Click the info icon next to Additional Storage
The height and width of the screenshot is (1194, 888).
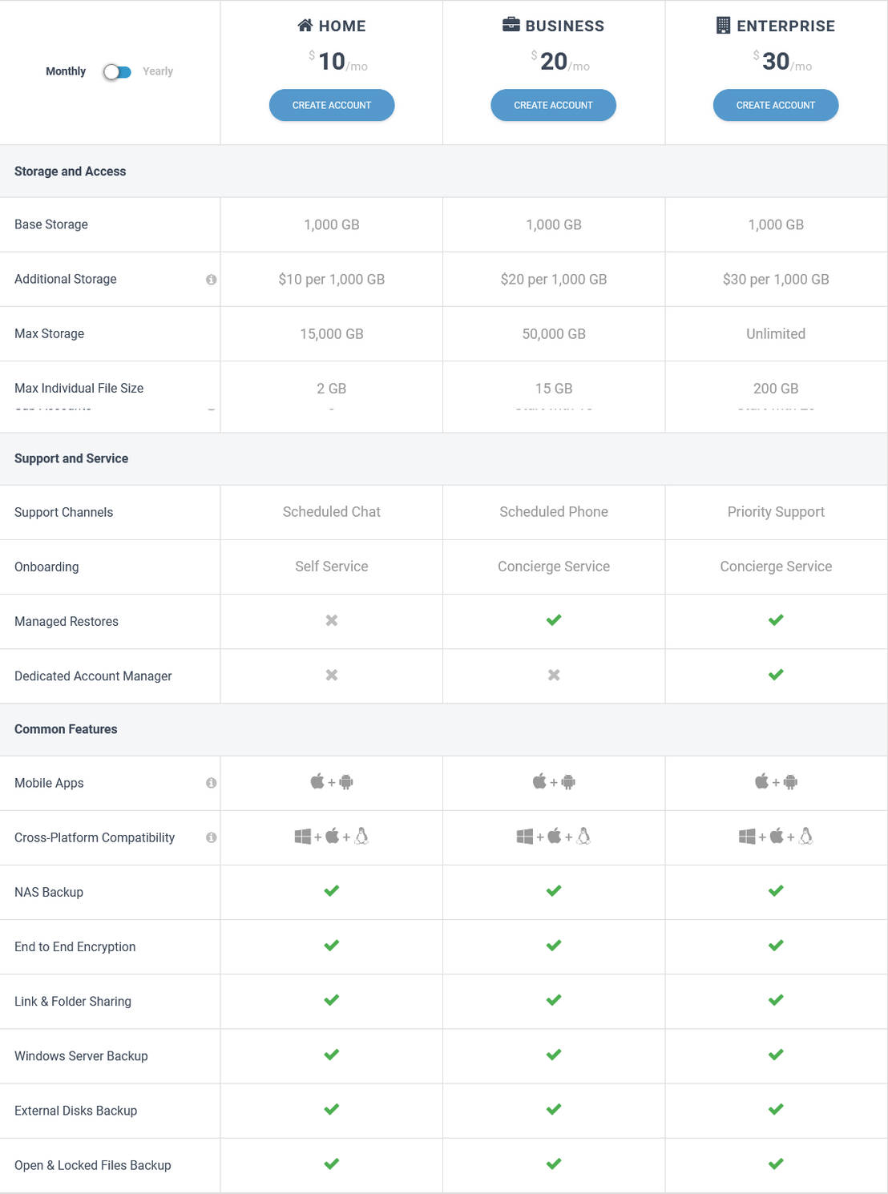211,279
